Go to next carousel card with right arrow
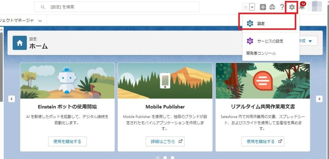 click(319, 99)
